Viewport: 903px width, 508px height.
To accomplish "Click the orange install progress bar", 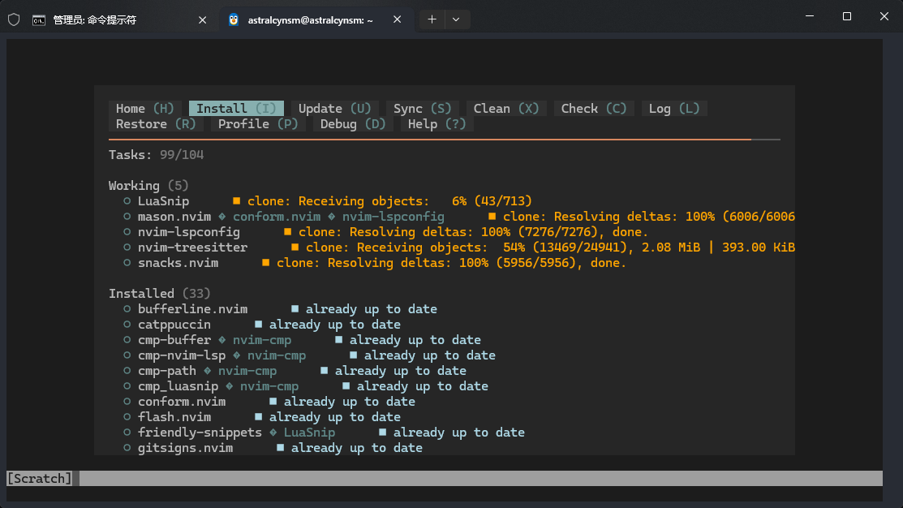I will [430, 140].
